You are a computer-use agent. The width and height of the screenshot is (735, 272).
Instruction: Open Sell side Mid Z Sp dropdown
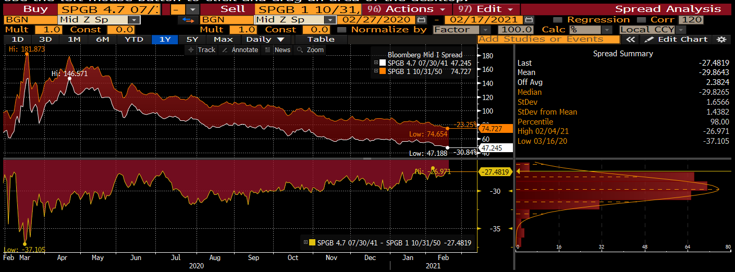329,20
